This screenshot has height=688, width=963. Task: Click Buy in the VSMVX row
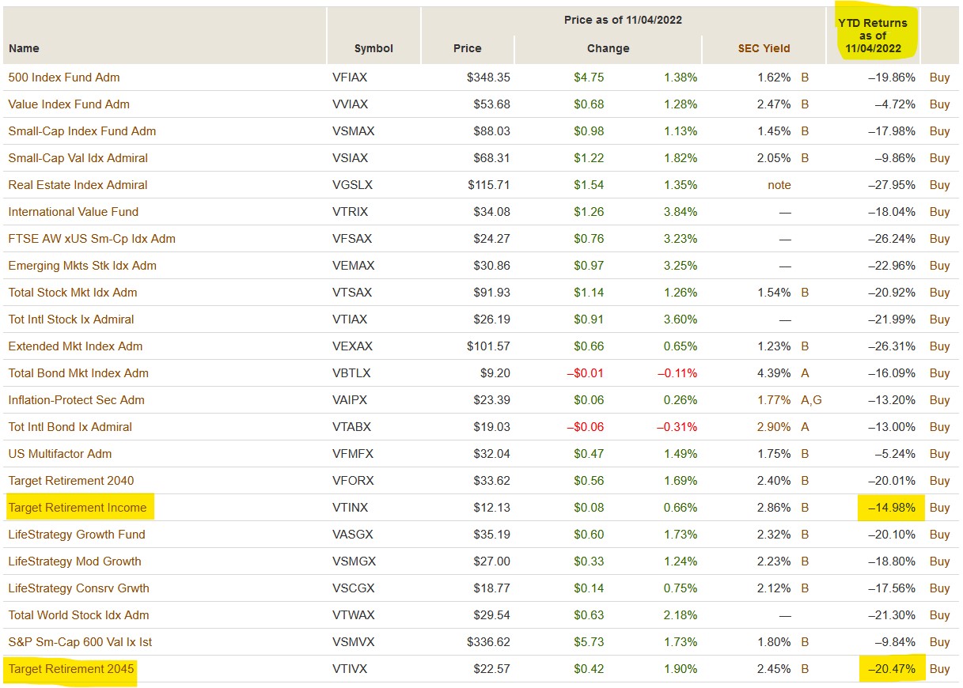[x=939, y=642]
